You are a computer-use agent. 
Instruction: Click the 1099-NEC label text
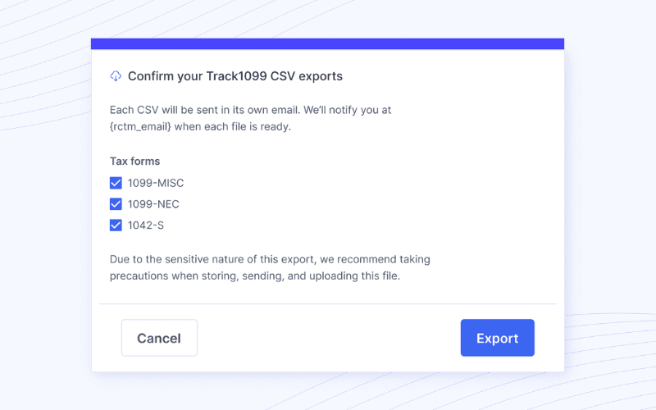[x=153, y=204]
